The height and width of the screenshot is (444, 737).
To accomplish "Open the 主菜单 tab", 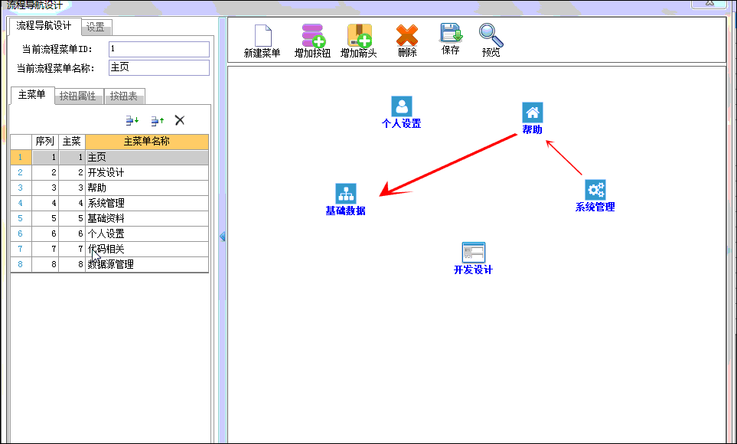I will pos(32,95).
